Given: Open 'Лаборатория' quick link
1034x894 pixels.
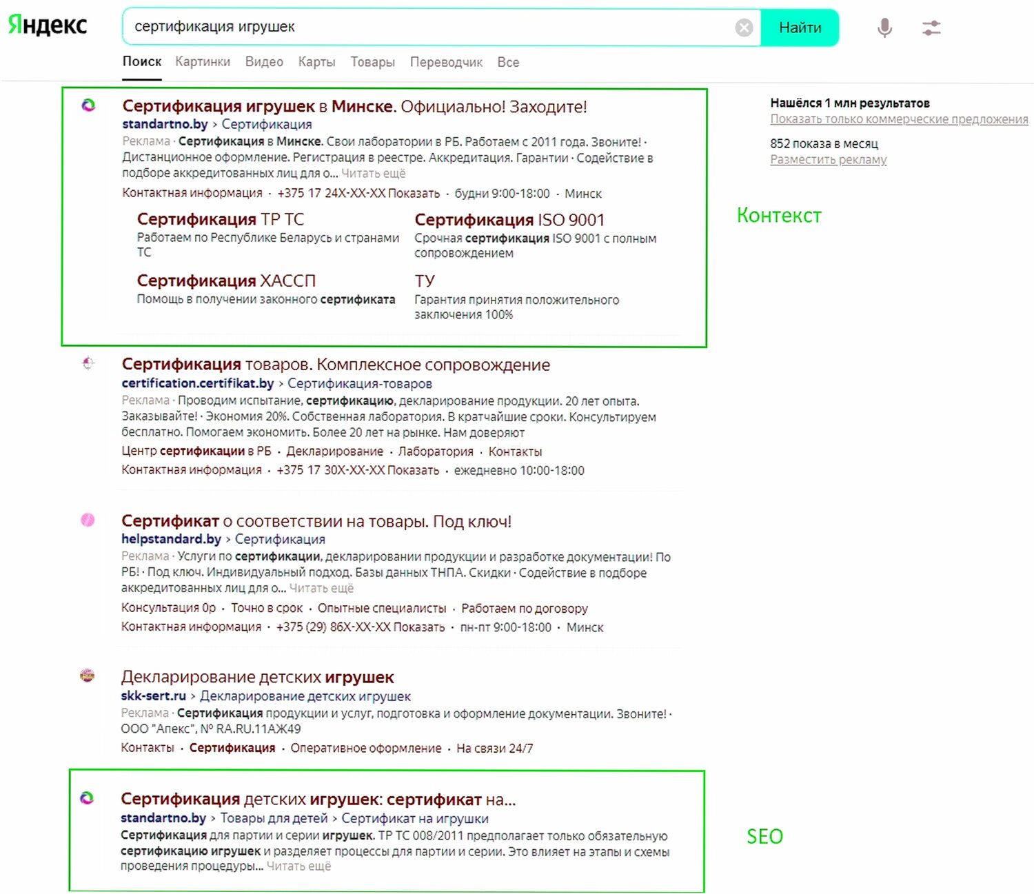Looking at the screenshot, I should pos(436,451).
